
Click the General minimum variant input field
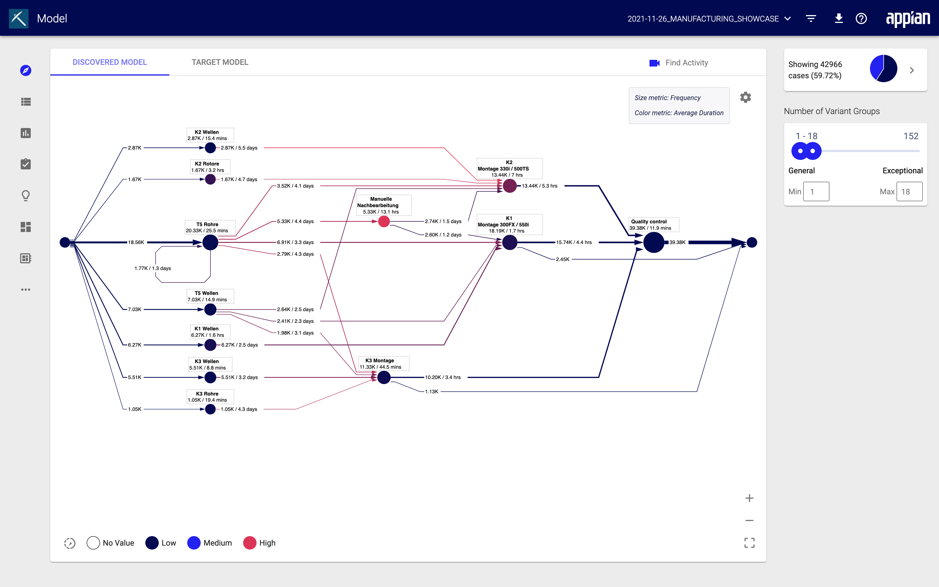(x=816, y=192)
